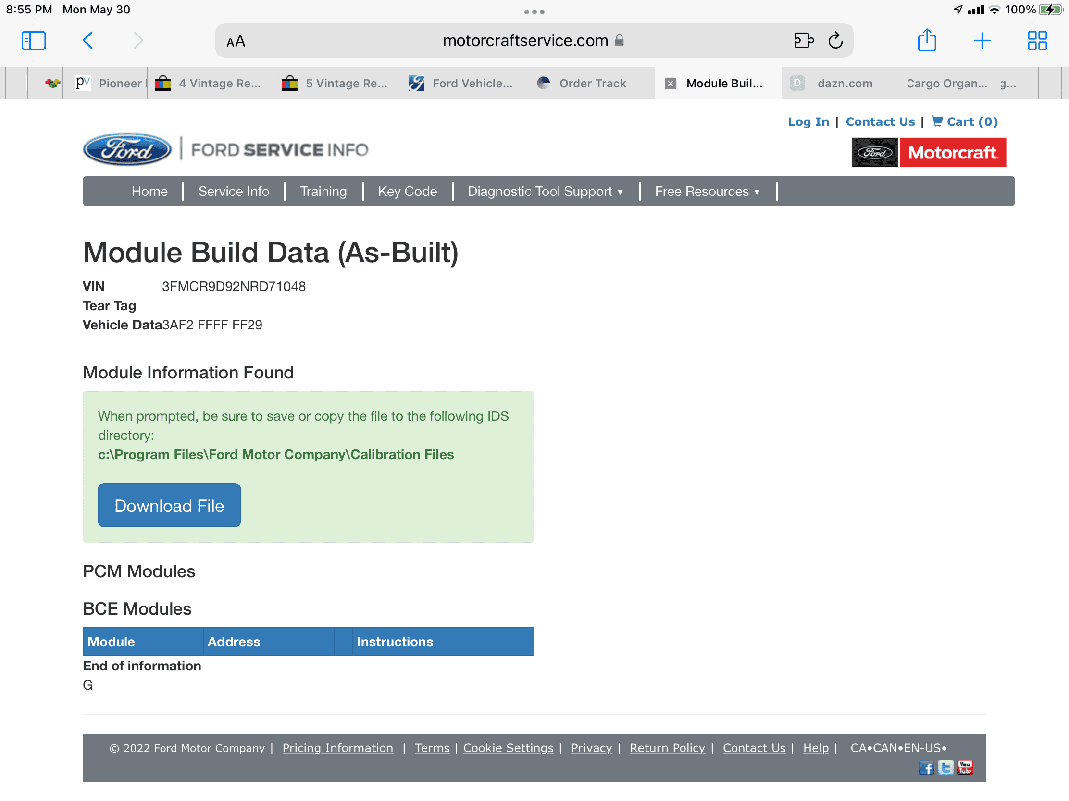Viewport: 1069px width, 801px height.
Task: Click the Log In link
Action: (x=808, y=121)
